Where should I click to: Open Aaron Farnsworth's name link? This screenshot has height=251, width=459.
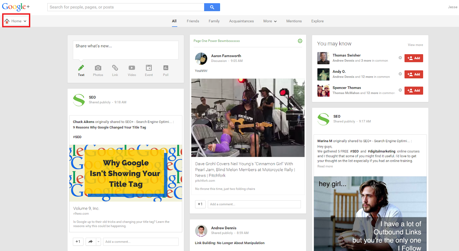click(226, 56)
